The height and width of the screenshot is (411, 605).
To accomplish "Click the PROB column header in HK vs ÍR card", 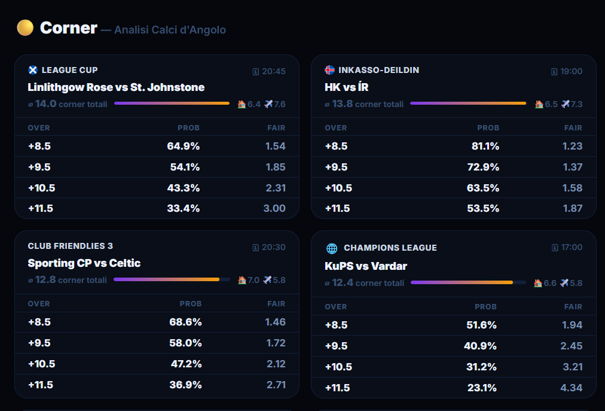I will tap(488, 128).
